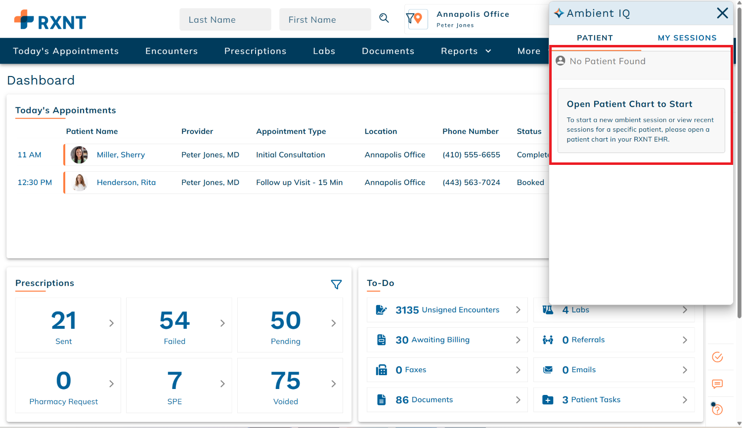Click the Last Name search field
This screenshot has width=742, height=428.
tap(225, 20)
